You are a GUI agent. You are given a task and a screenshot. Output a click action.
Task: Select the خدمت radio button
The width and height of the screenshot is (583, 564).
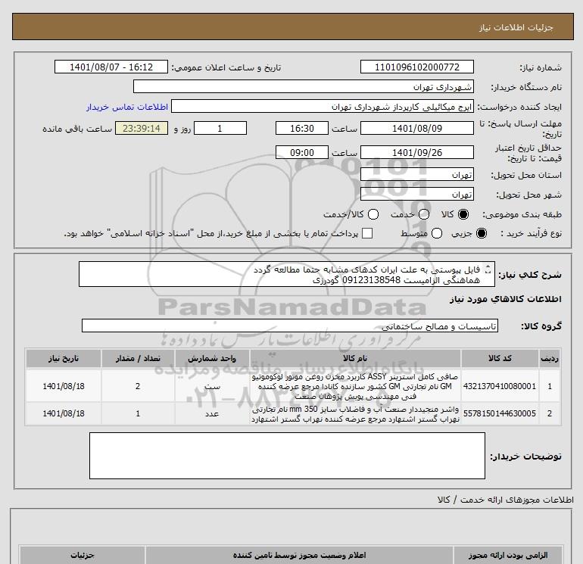pyautogui.click(x=424, y=214)
